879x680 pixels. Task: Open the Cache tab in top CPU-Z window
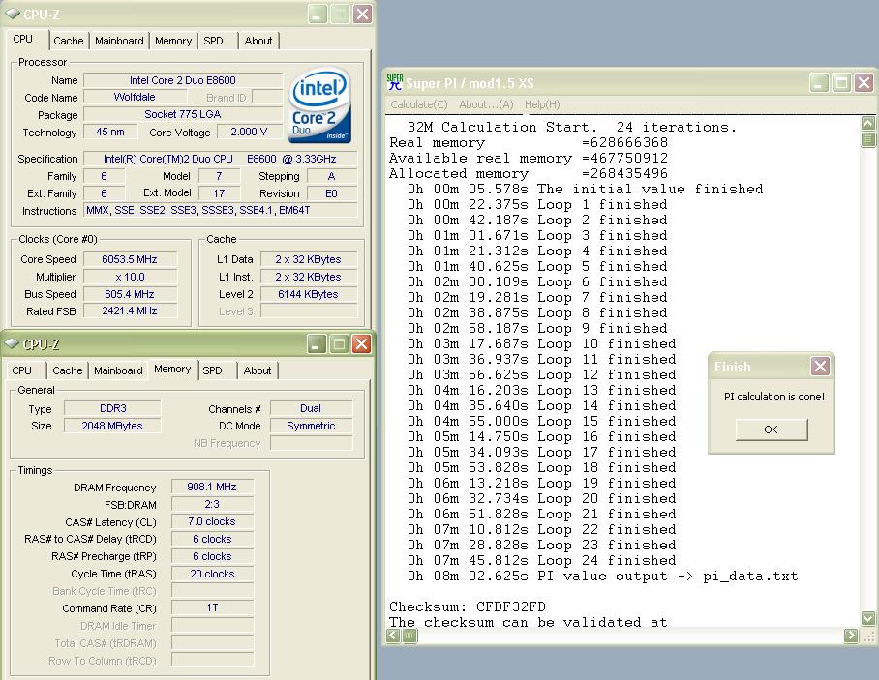point(69,41)
